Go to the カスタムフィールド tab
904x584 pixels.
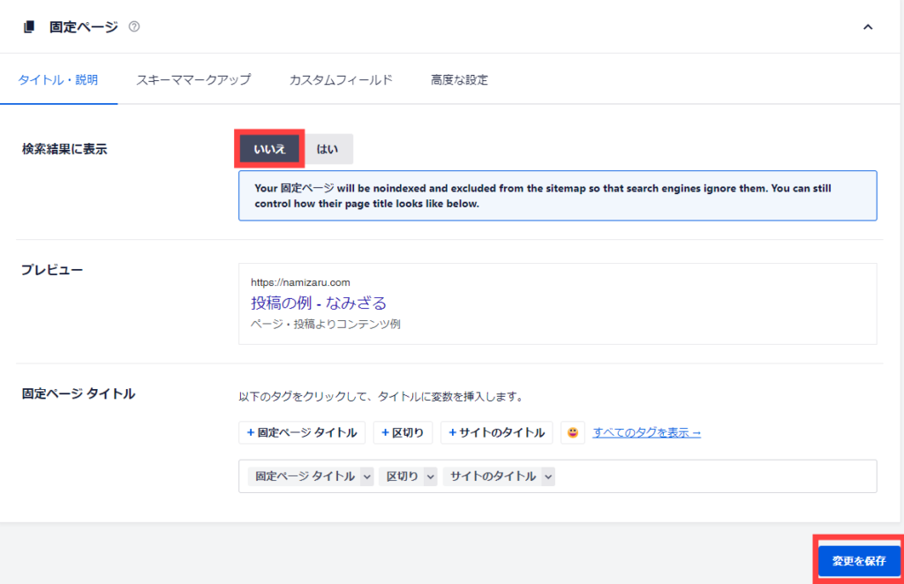pyautogui.click(x=341, y=80)
